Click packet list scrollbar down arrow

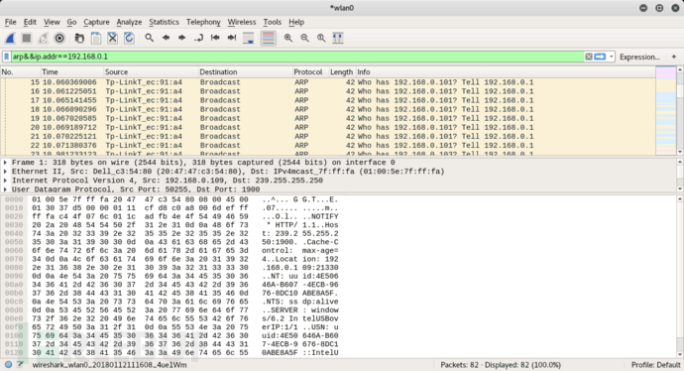click(680, 152)
